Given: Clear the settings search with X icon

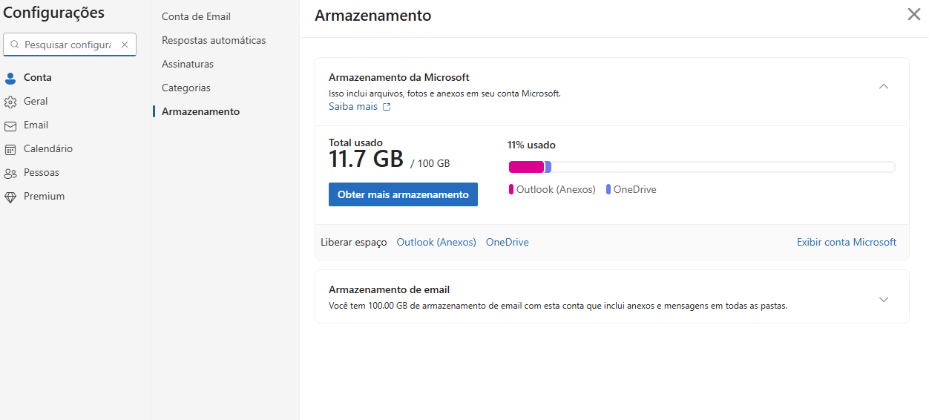Looking at the screenshot, I should point(125,45).
